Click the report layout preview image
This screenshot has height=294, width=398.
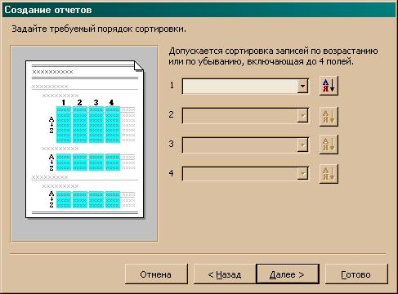point(84,144)
